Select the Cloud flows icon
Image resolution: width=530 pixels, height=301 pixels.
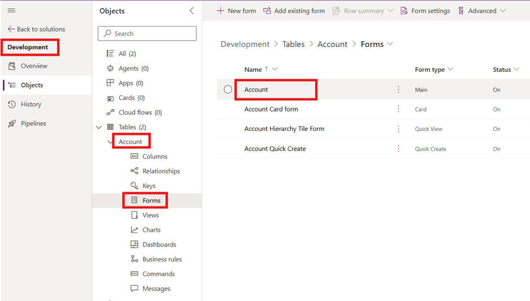pos(111,112)
